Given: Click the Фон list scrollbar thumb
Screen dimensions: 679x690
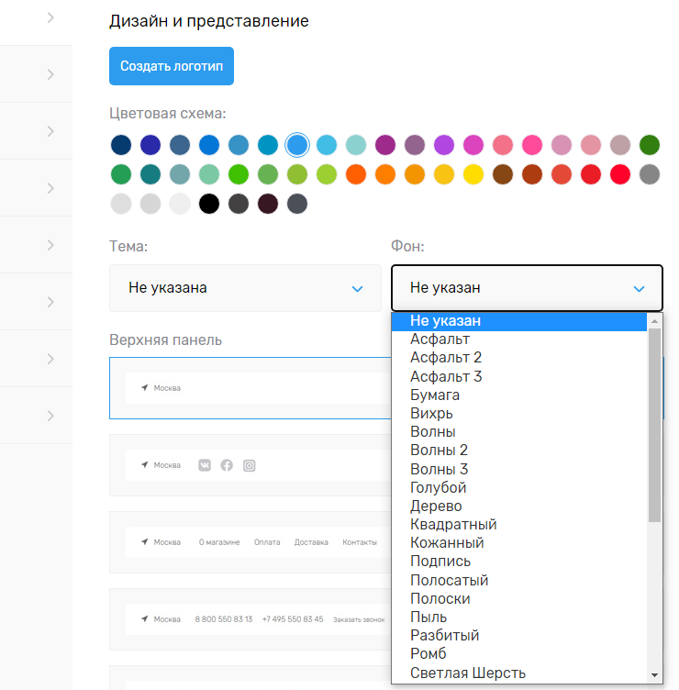Looking at the screenshot, I should pos(654,425).
